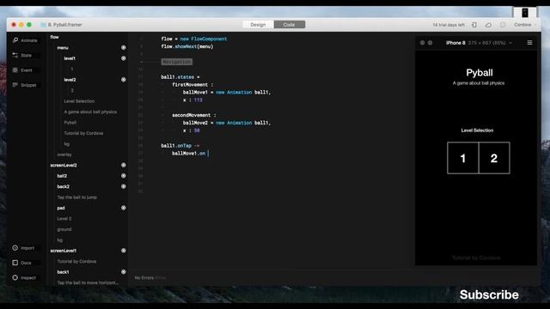Click the target dot for back2 layer
Viewport: 550px width, 309px height.
124,187
